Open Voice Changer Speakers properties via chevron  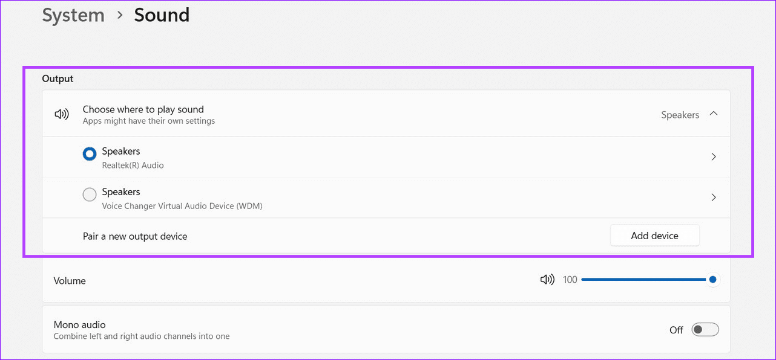pos(714,198)
